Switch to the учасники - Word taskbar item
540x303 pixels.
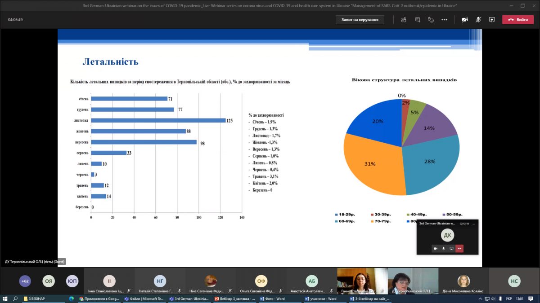[x=321, y=299]
